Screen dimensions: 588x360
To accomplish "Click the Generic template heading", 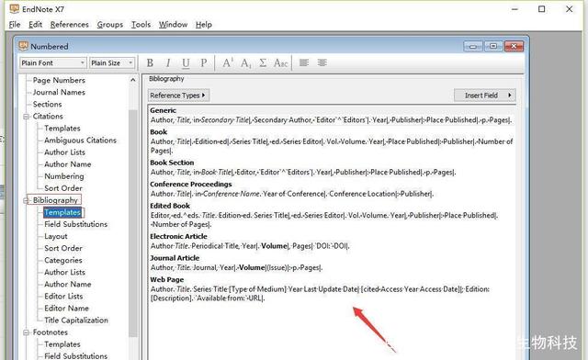I will tap(163, 110).
